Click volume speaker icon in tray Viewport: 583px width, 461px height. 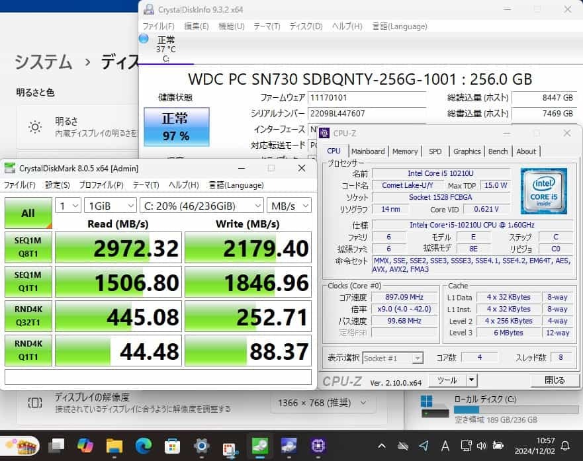(482, 445)
